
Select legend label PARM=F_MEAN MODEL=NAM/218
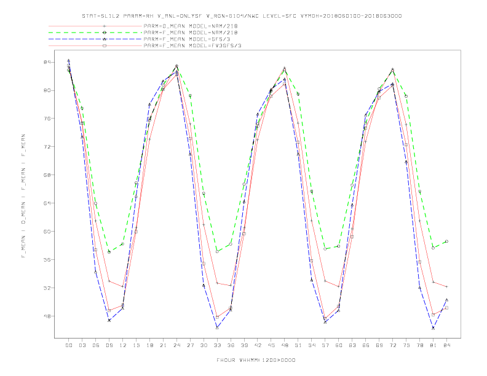191,33
